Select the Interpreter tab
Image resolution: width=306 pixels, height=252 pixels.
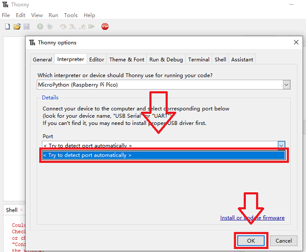click(x=71, y=59)
